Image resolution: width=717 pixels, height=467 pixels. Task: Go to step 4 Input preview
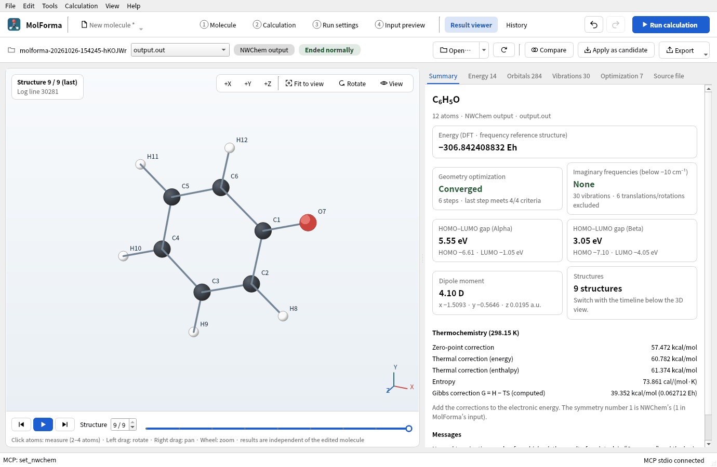pyautogui.click(x=400, y=25)
